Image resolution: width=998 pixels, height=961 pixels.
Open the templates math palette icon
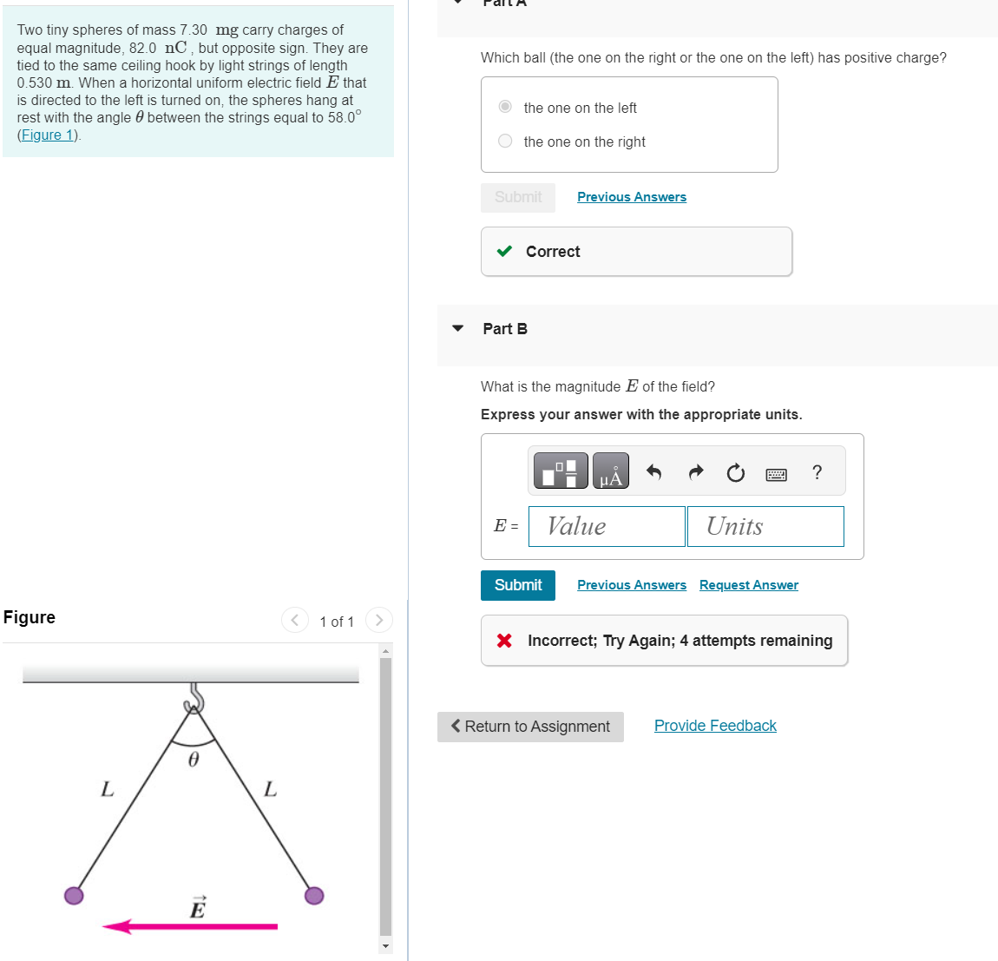tap(560, 471)
